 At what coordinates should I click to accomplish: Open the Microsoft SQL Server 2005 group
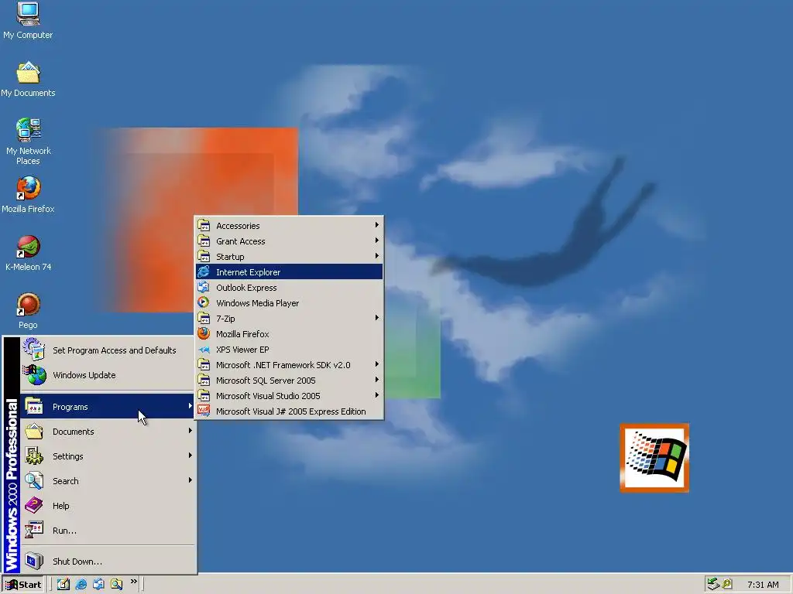coord(289,381)
